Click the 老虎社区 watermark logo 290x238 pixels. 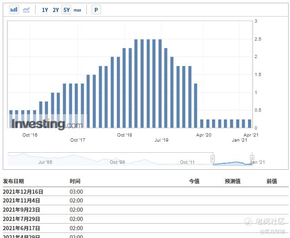click(268, 222)
